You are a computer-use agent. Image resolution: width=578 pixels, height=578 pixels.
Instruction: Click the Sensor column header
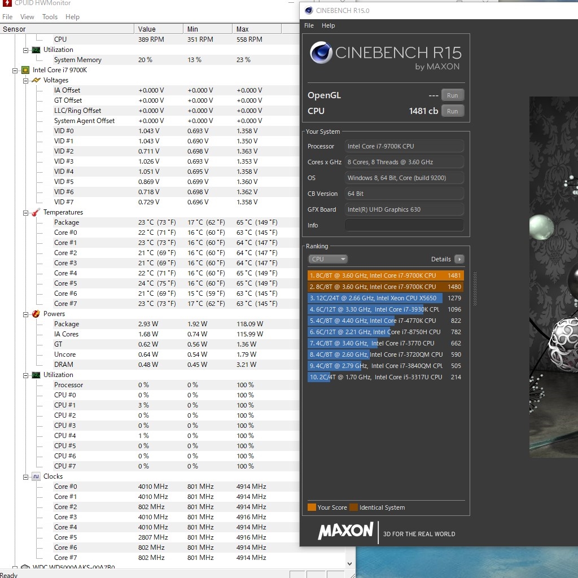pyautogui.click(x=67, y=29)
